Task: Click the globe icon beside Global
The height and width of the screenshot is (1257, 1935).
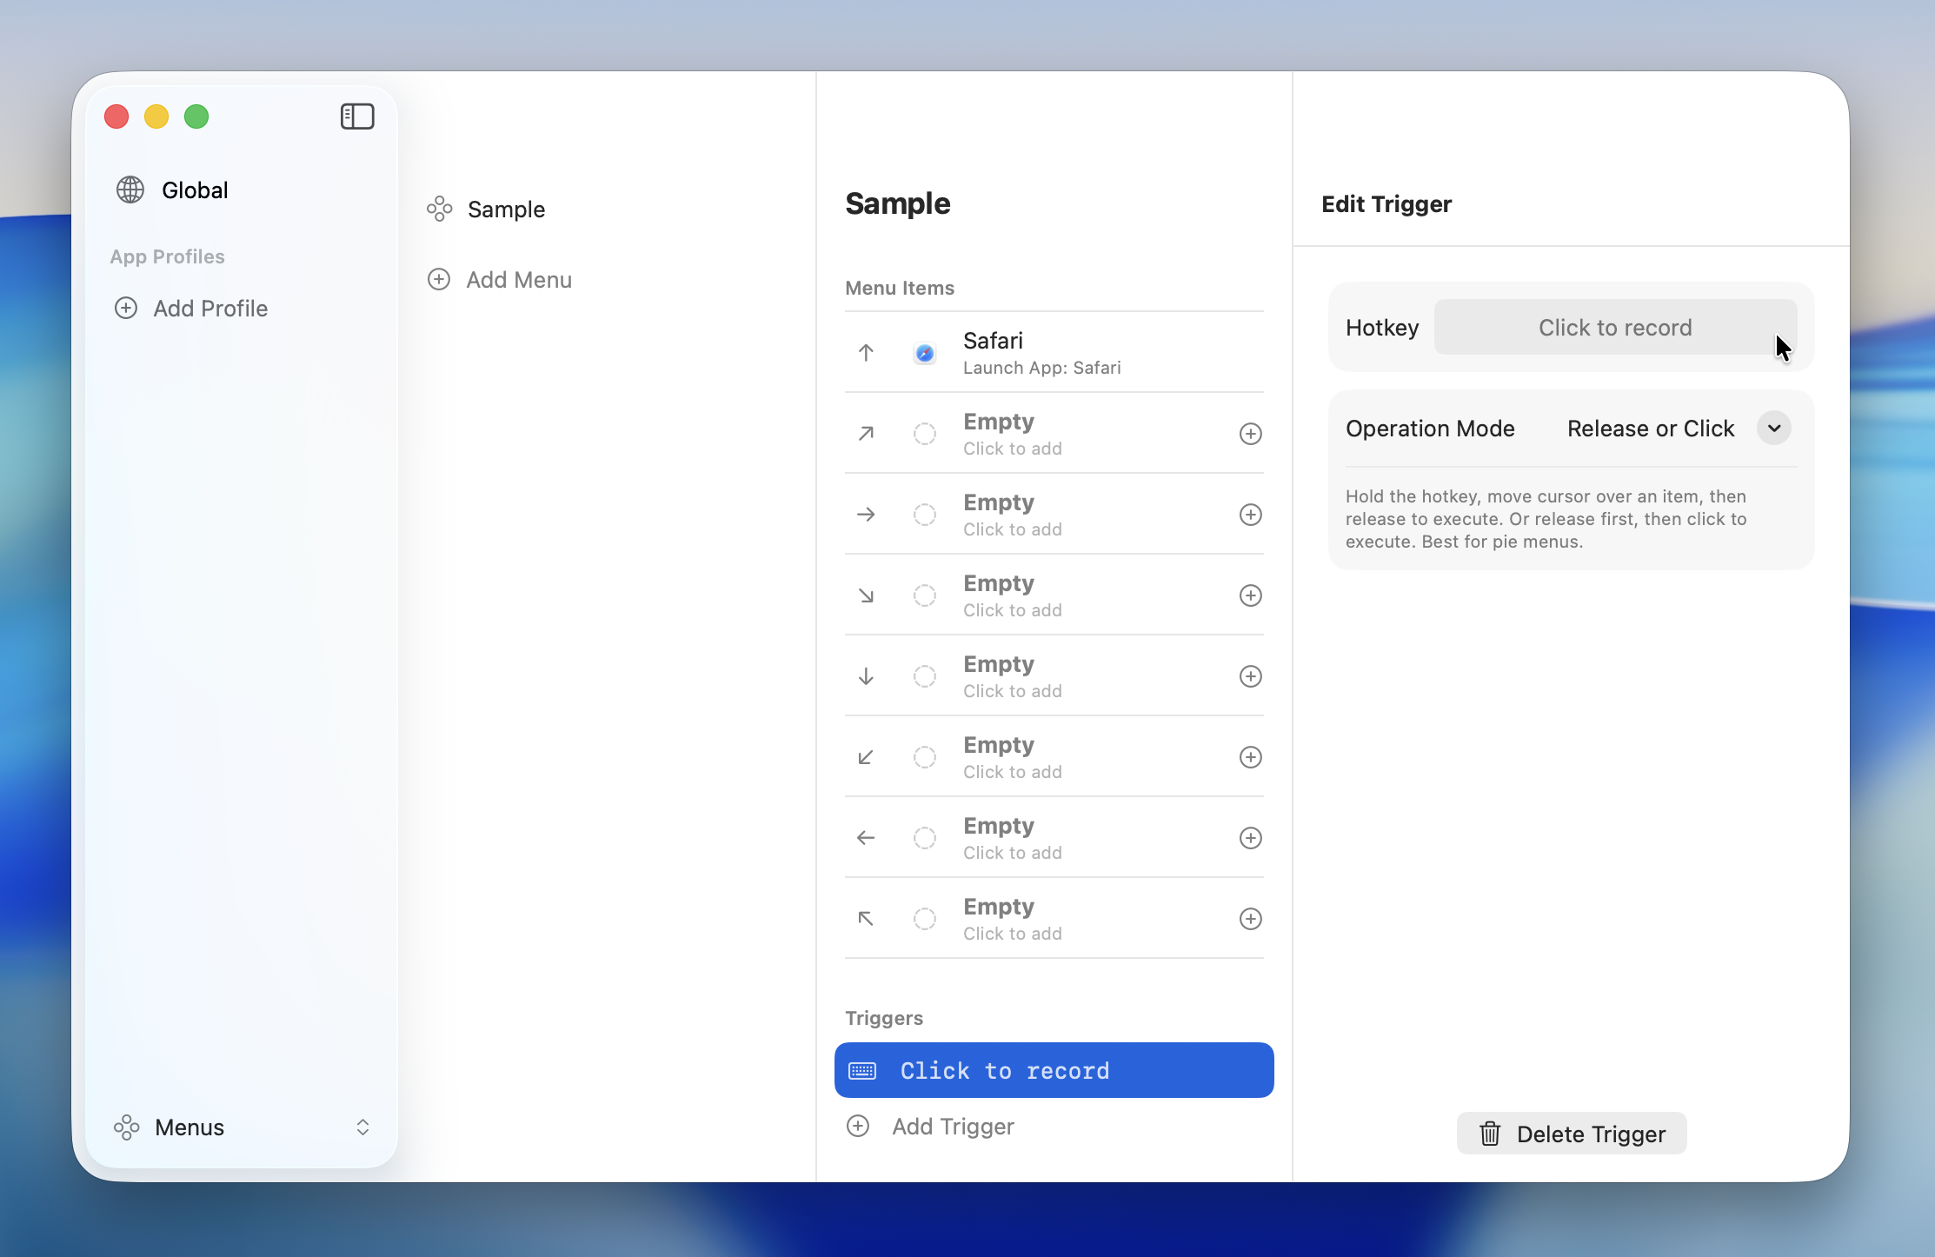Action: coord(130,189)
